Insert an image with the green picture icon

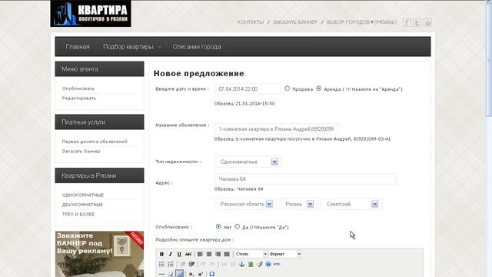click(251, 264)
